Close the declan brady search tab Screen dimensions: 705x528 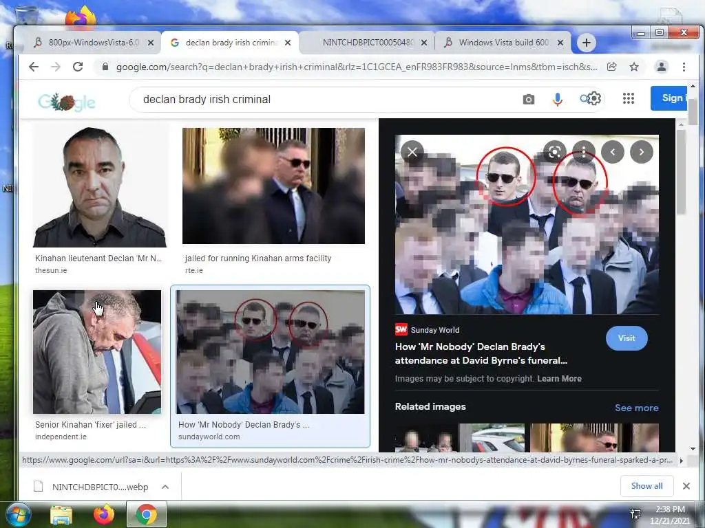tap(288, 43)
